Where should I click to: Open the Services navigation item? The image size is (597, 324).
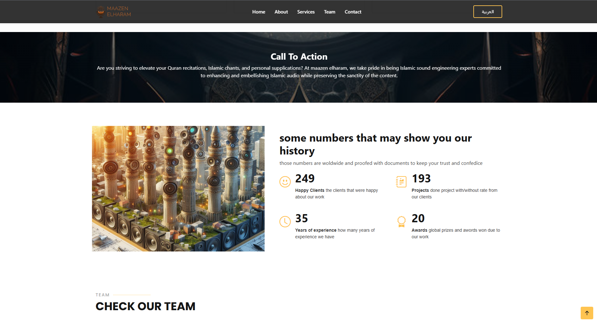point(306,12)
